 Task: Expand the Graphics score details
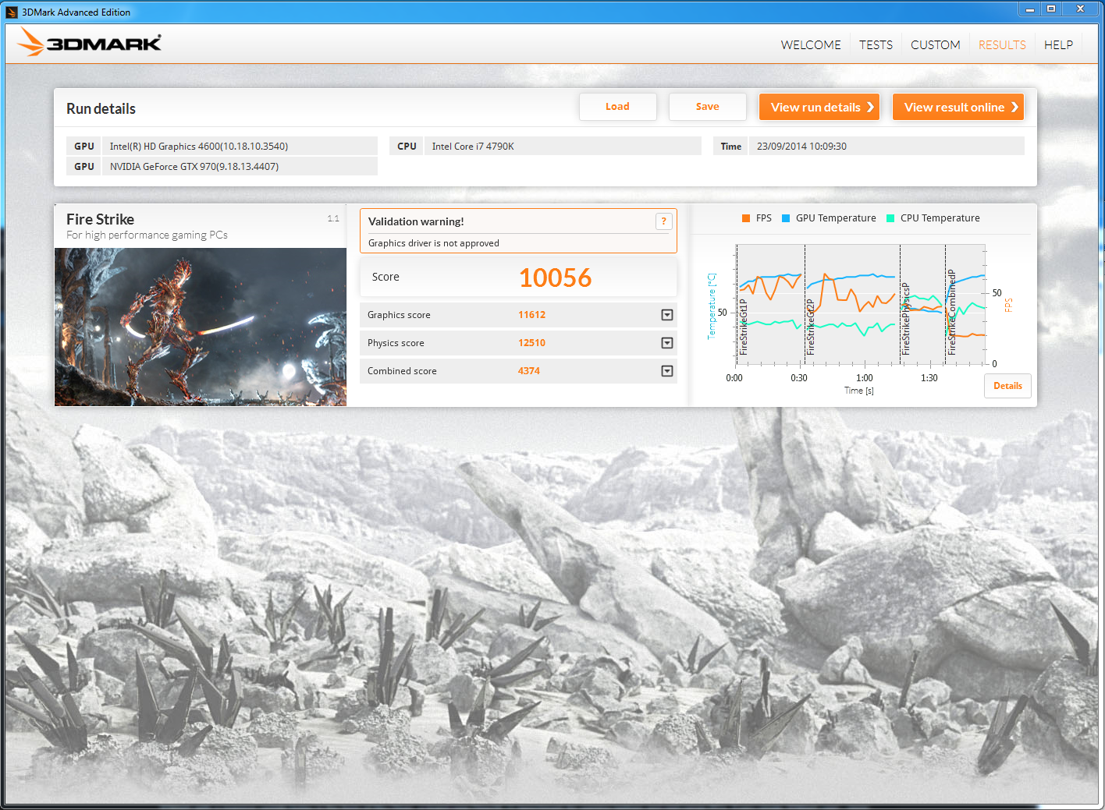pyautogui.click(x=667, y=315)
